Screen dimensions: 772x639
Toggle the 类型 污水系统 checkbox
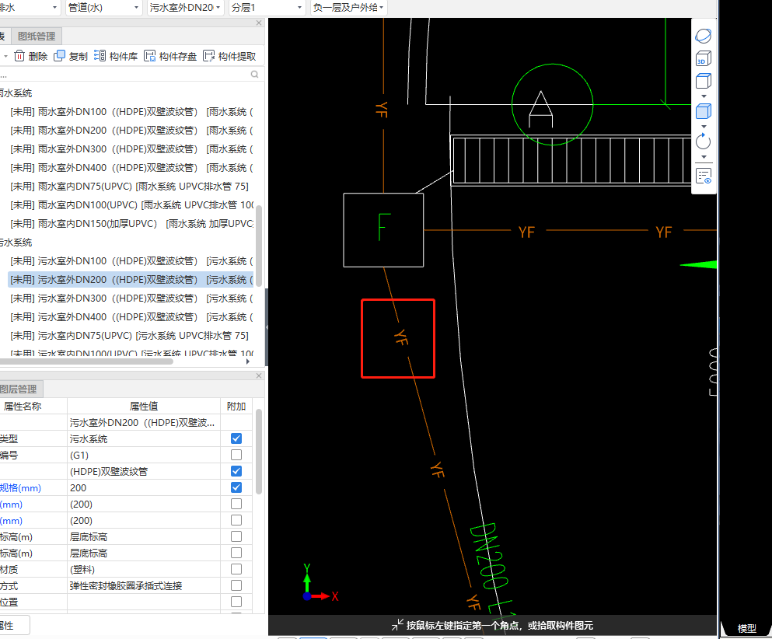pyautogui.click(x=236, y=438)
